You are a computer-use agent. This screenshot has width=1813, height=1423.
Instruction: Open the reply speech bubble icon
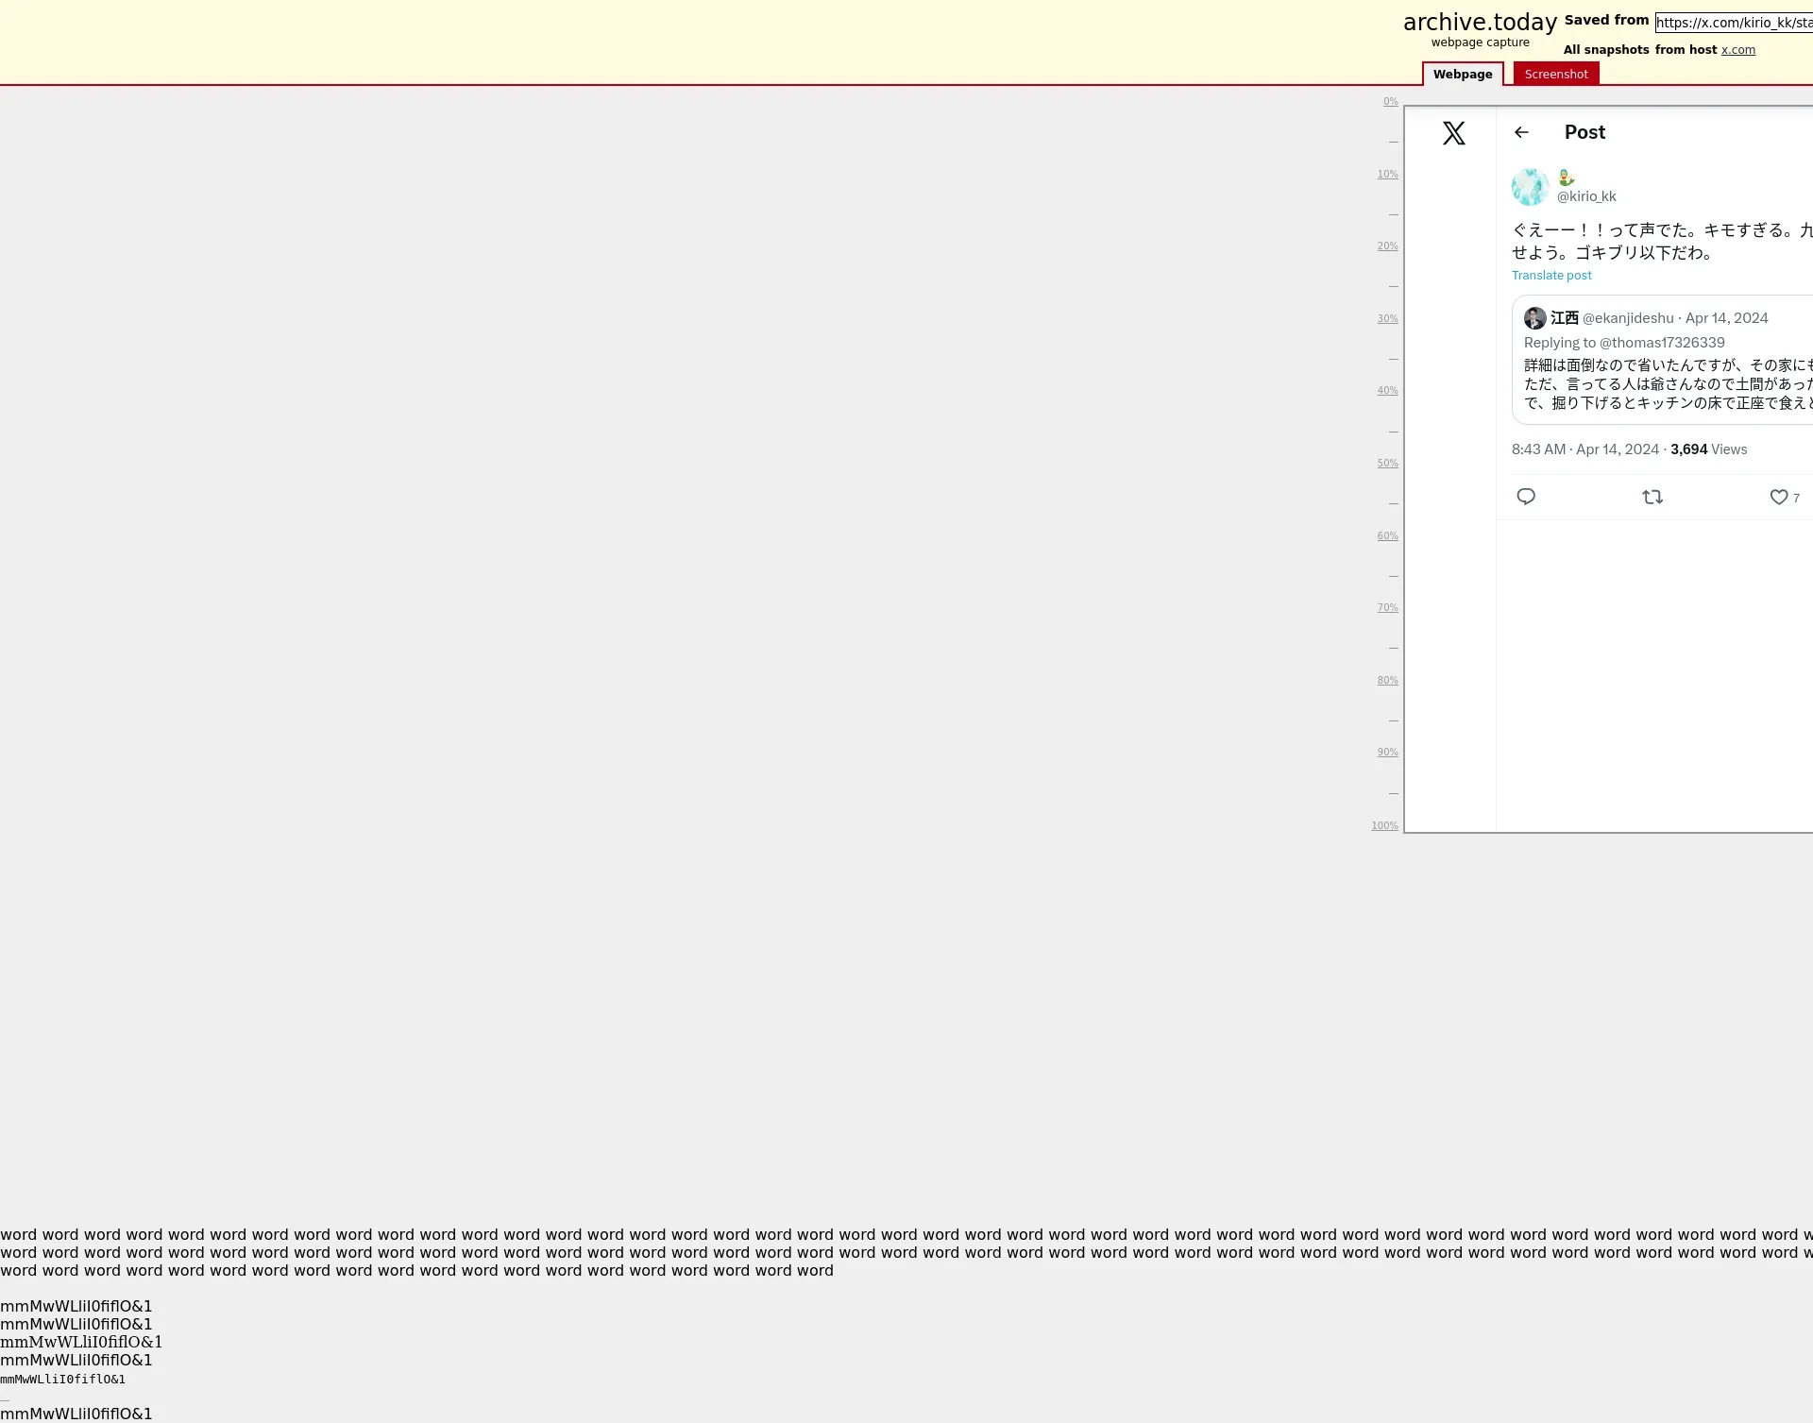click(1526, 497)
